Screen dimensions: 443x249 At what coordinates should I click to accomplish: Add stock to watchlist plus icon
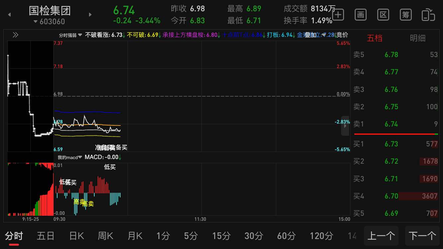click(338, 15)
